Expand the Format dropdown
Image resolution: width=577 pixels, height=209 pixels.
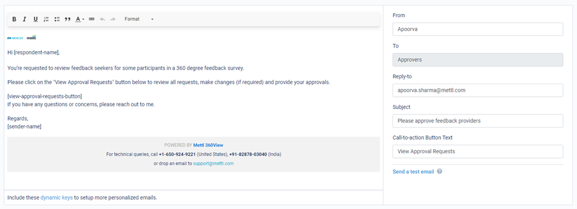pyautogui.click(x=139, y=19)
